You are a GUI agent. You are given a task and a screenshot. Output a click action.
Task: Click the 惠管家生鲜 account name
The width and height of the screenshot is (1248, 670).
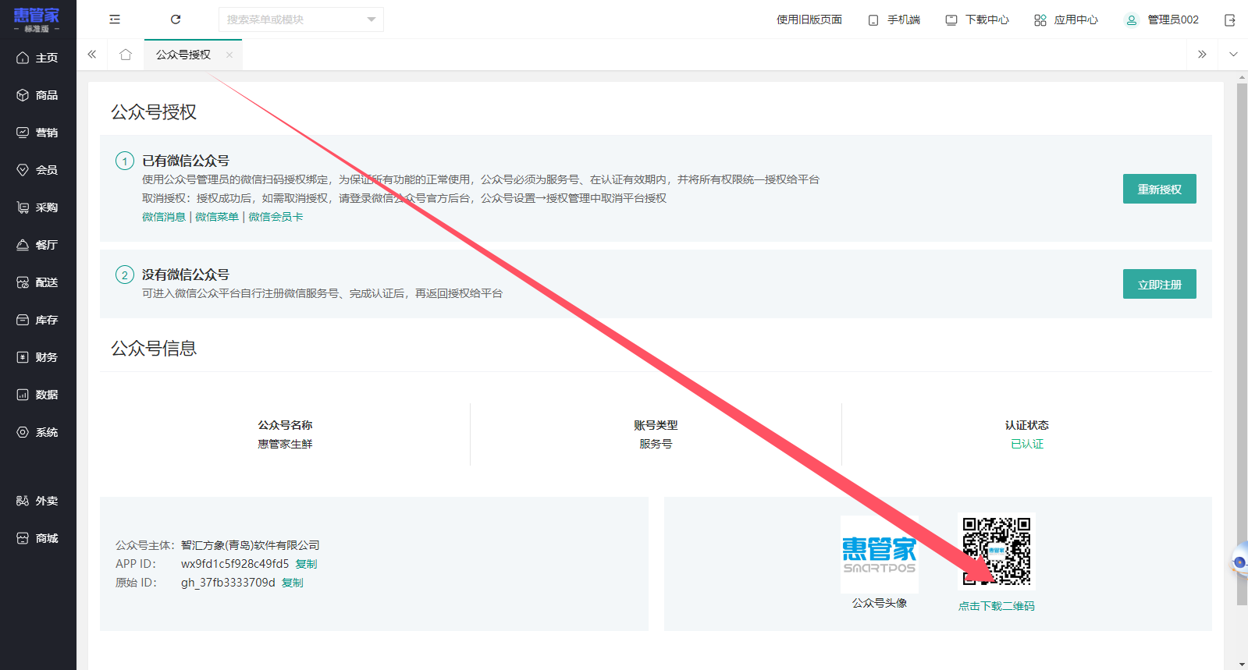coord(285,444)
